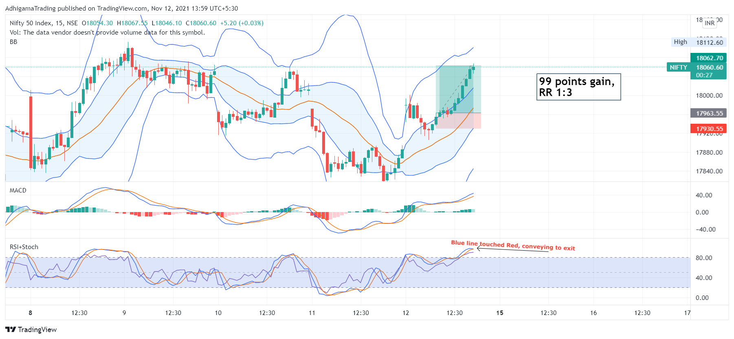Screen dimensions: 734x339
Task: Click the 18000.00 price axis label
Action: pyautogui.click(x=709, y=96)
